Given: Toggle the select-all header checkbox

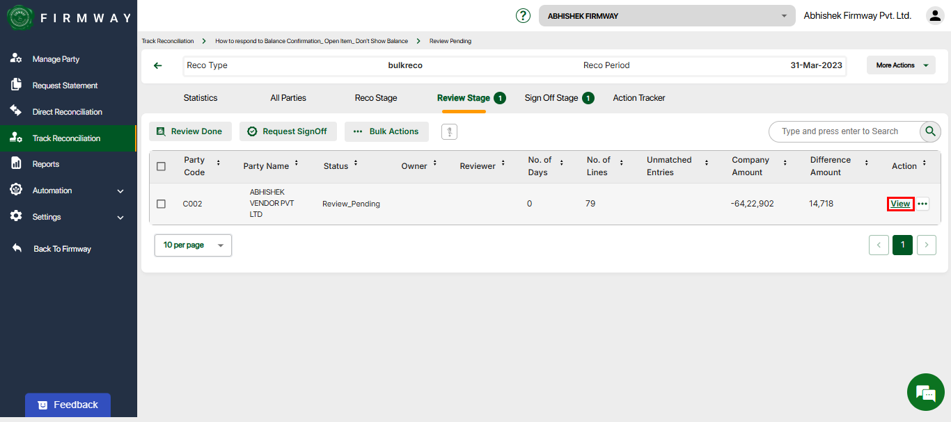Looking at the screenshot, I should click(x=162, y=166).
